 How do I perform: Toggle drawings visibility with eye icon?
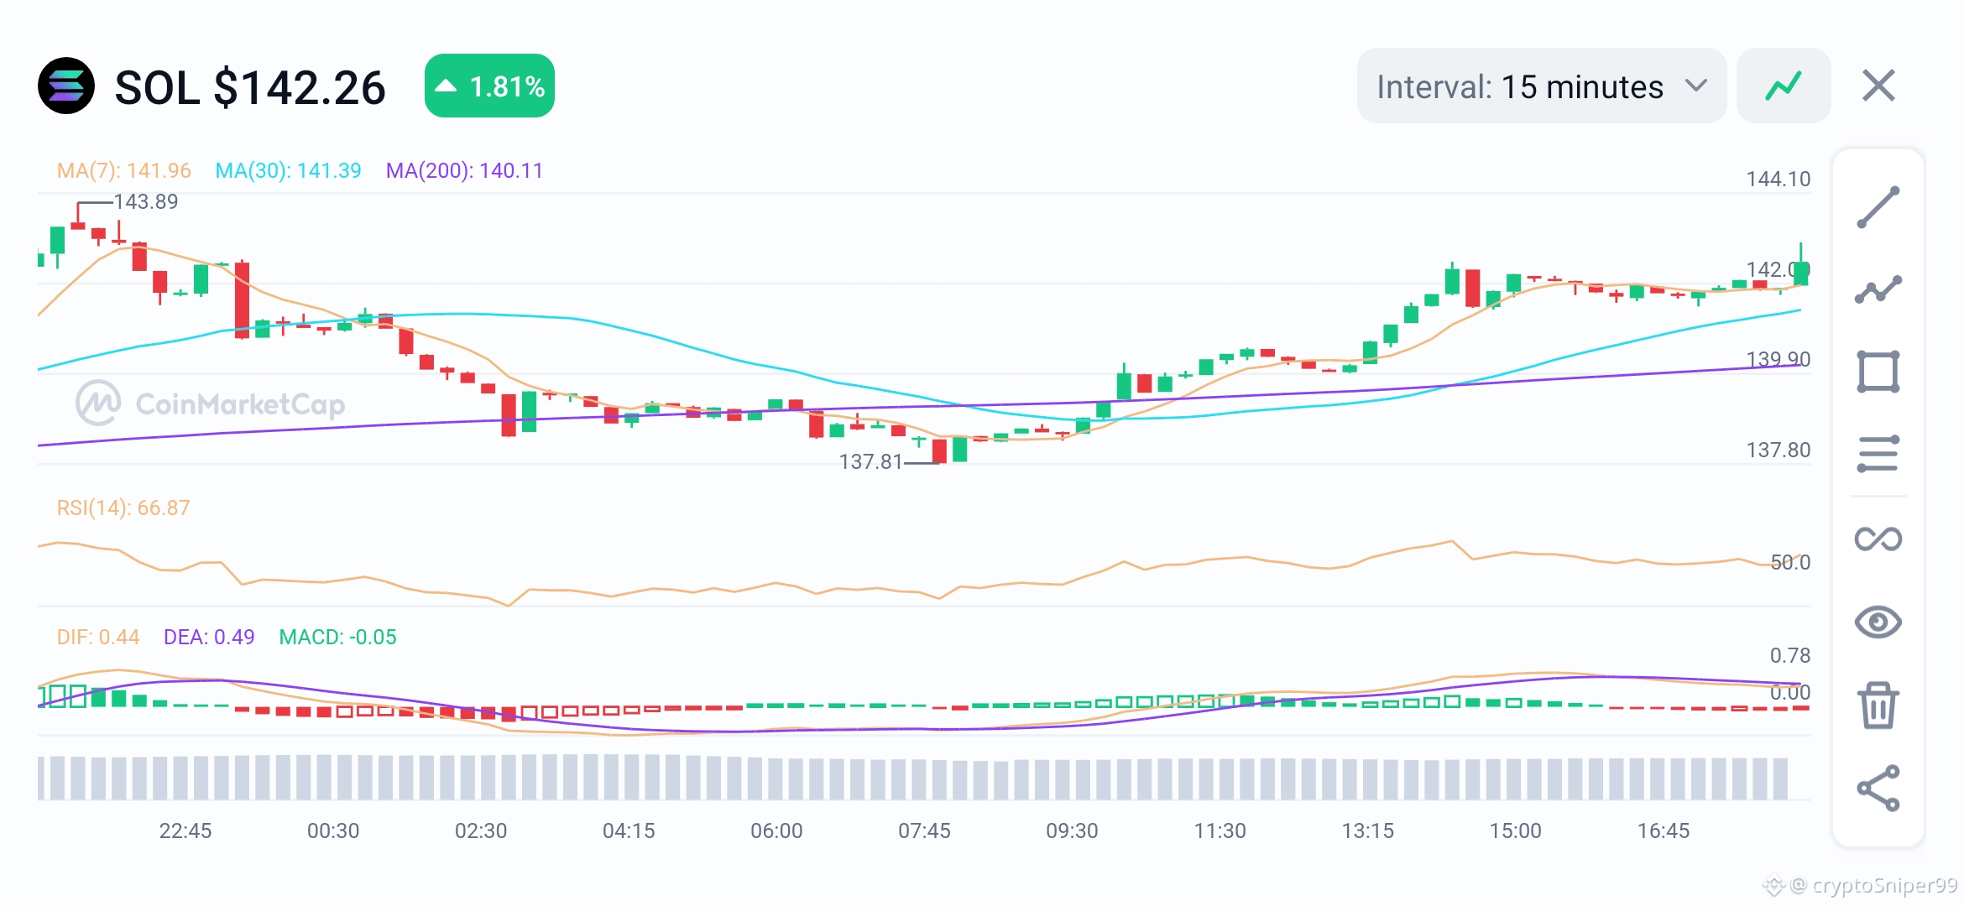[1878, 622]
